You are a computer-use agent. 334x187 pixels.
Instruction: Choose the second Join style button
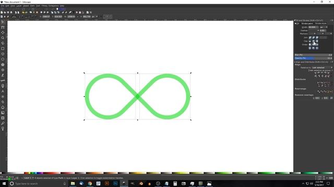[314, 37]
